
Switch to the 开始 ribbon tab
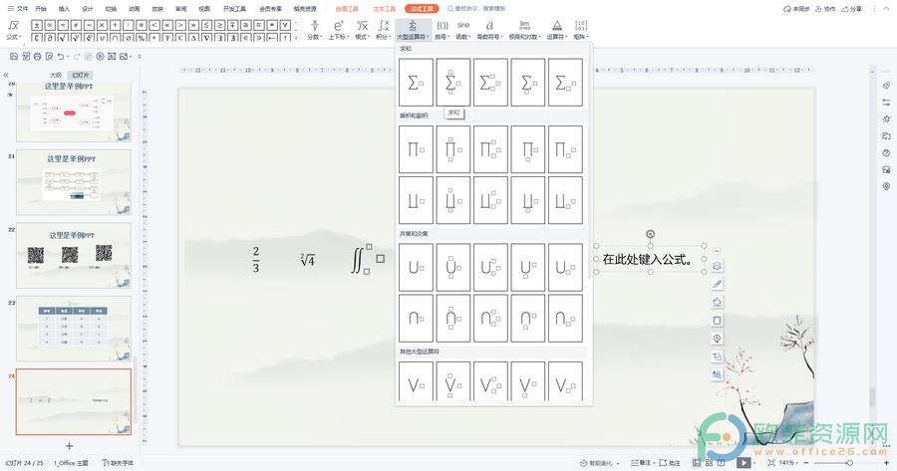click(x=41, y=9)
